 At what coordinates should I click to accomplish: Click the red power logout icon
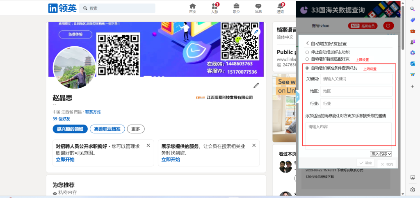[388, 26]
